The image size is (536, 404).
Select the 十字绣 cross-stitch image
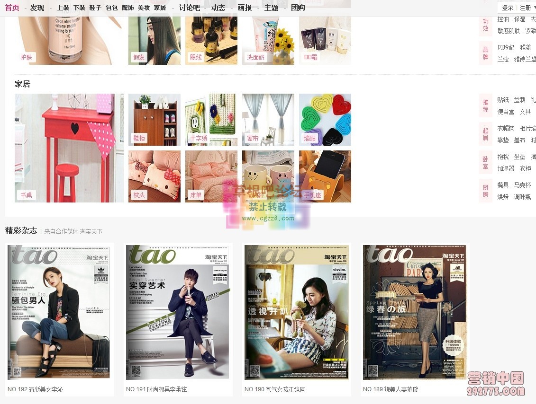[211, 120]
